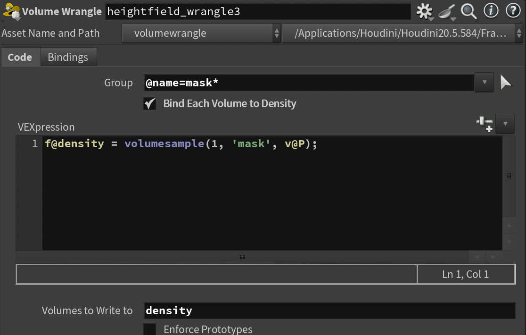Click the horizontal scrollbar right arrow
526x335 pixels.
pyautogui.click(x=493, y=257)
